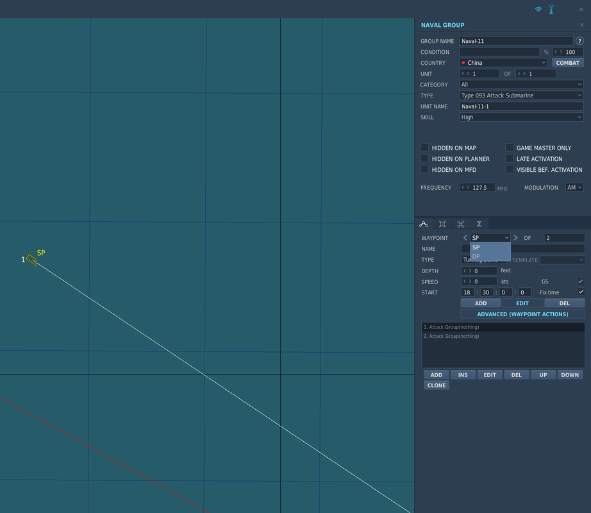Decrease the total unit count
Viewport: 591px width, 513px height.
point(519,74)
